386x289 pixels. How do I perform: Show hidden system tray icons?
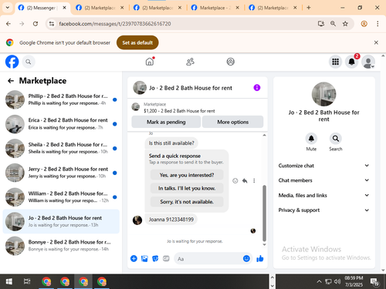coord(319,281)
